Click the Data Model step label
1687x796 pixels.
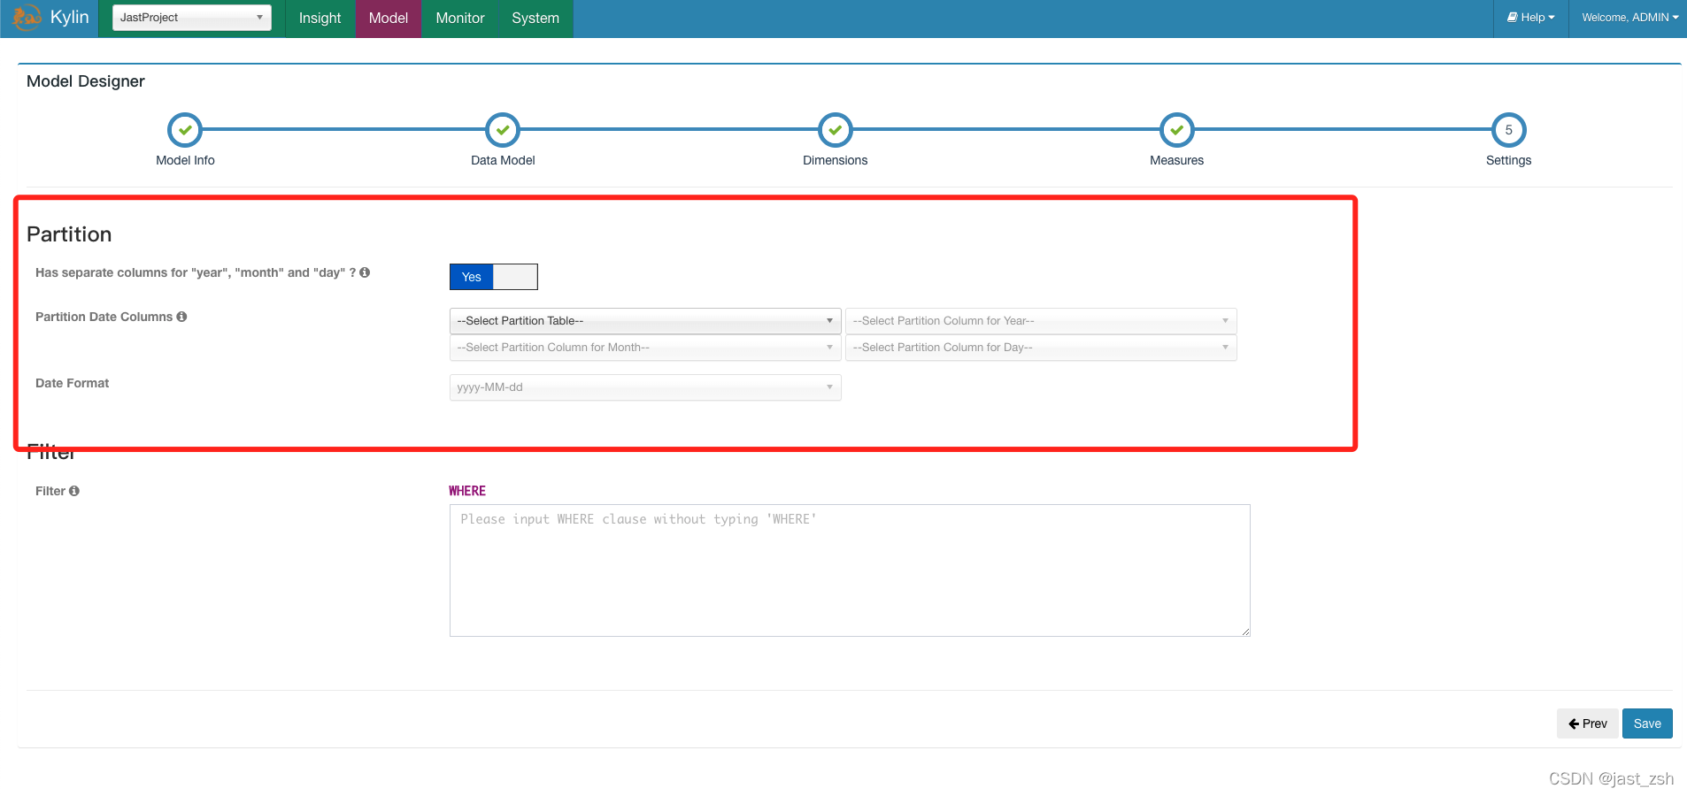(x=503, y=160)
